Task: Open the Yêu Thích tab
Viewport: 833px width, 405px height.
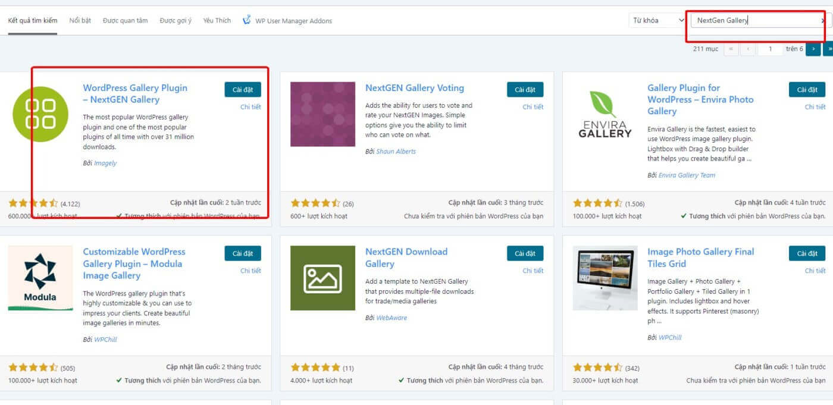Action: (x=217, y=21)
